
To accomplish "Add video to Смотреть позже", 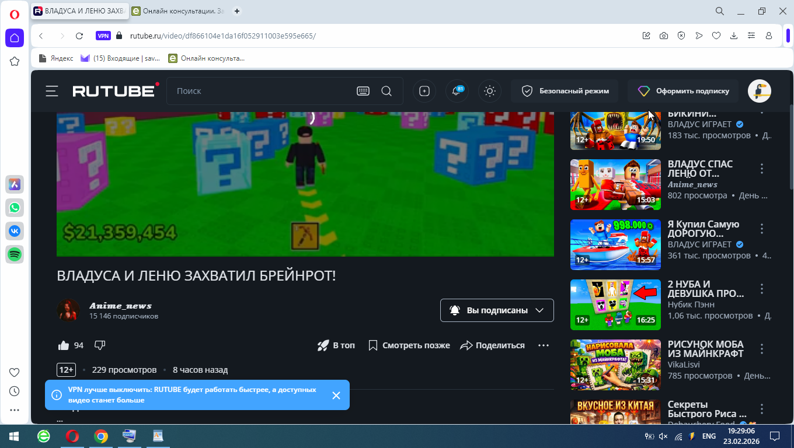I will point(409,345).
